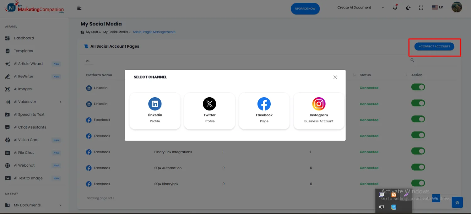The image size is (471, 214).
Task: Disable the SQA Automation page toggle
Action: point(418,167)
